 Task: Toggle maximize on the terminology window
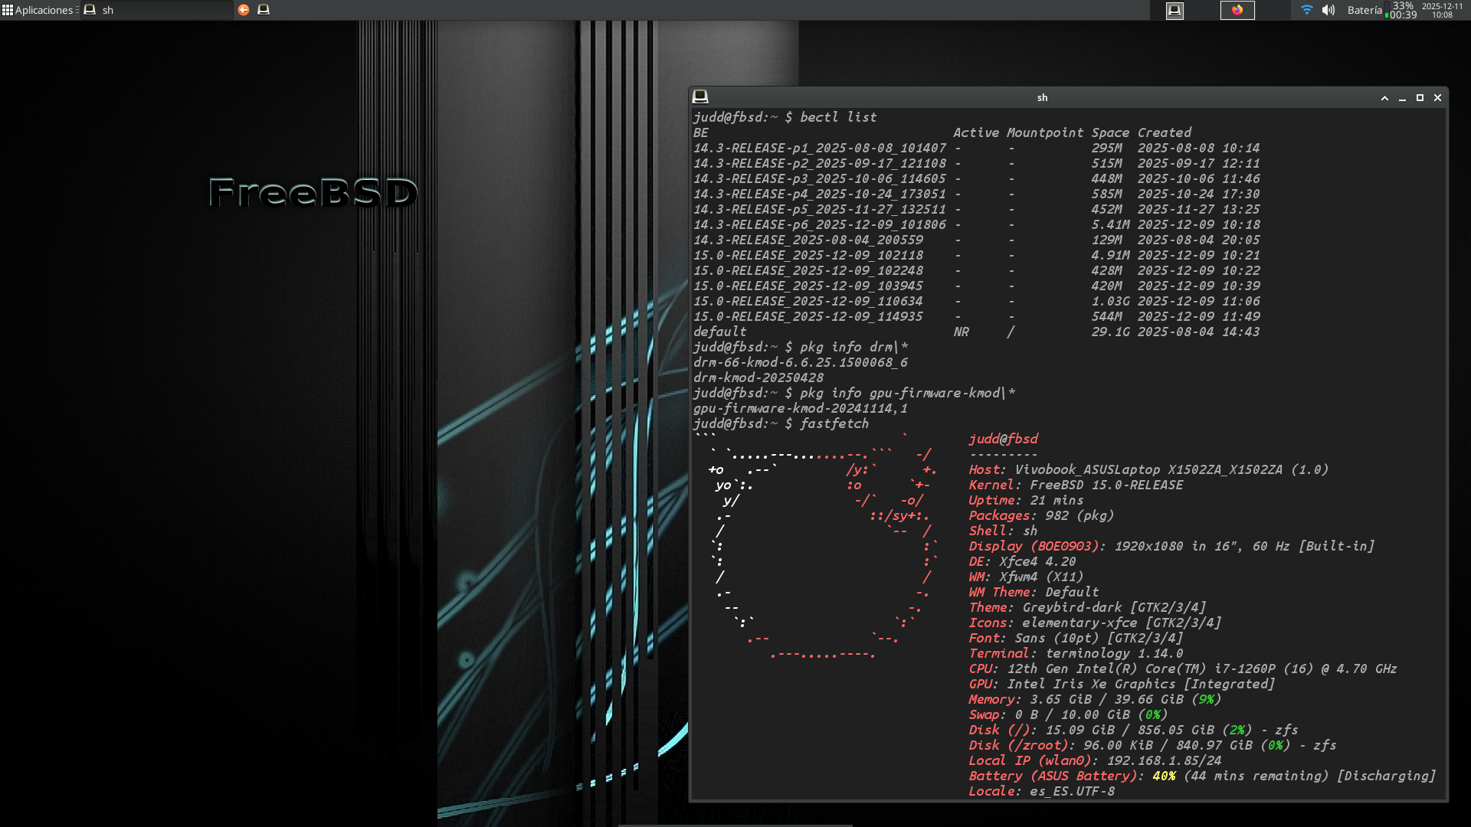[1420, 98]
